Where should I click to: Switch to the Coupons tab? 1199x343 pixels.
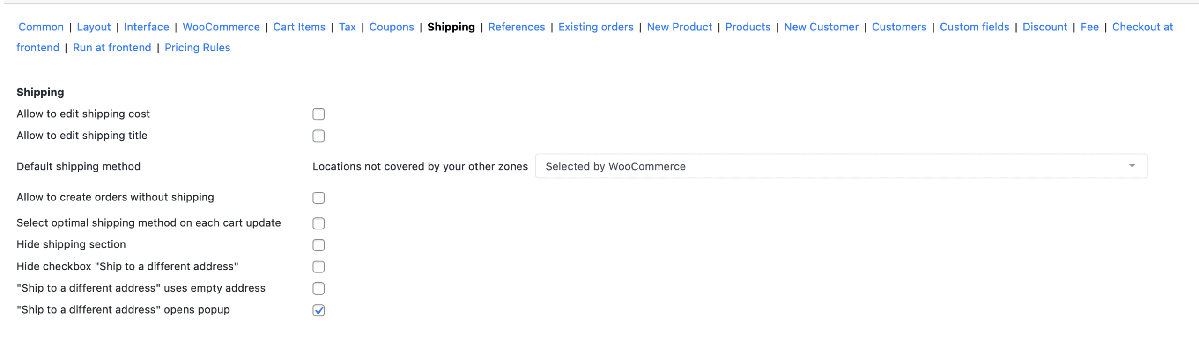click(x=392, y=27)
